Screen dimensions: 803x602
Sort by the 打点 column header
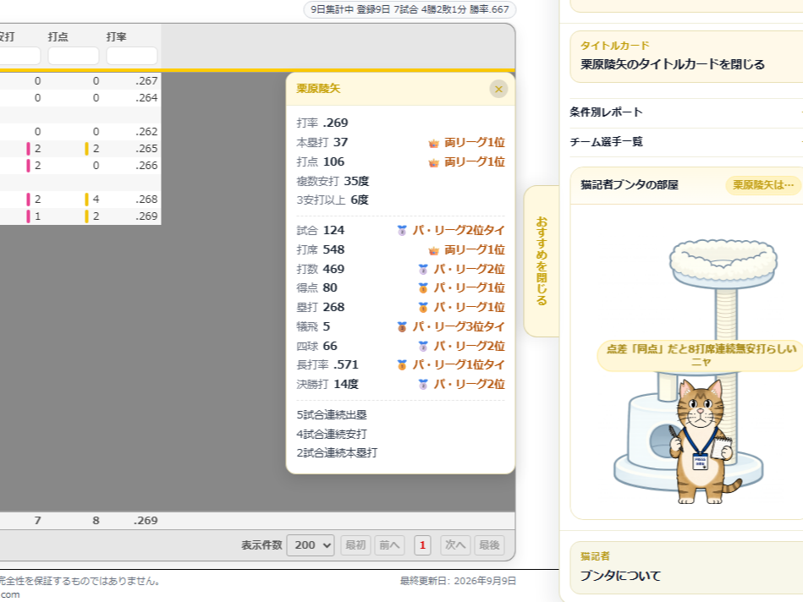[x=58, y=37]
